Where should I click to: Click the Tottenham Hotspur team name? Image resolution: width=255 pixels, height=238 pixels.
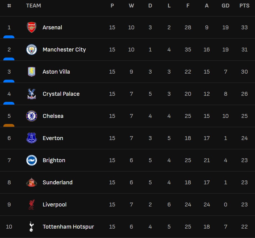pyautogui.click(x=68, y=227)
